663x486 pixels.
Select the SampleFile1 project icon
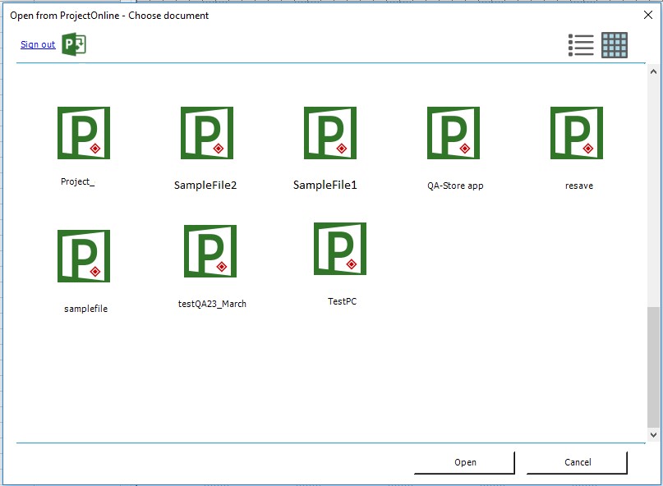pyautogui.click(x=330, y=133)
